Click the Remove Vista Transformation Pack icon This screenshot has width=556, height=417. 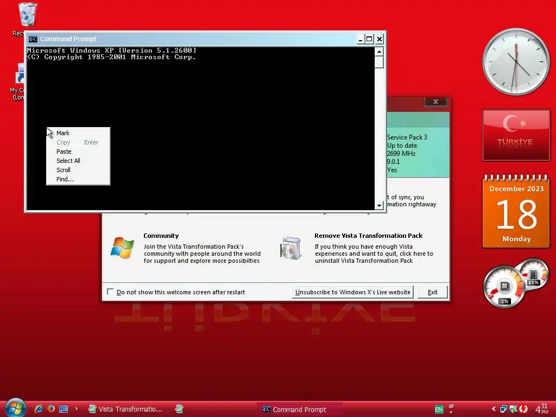coord(290,249)
